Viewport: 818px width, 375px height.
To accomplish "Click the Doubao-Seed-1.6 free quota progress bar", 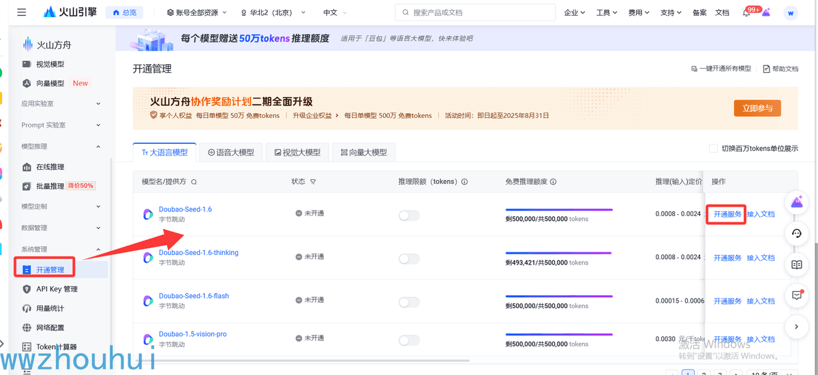I will click(x=559, y=210).
